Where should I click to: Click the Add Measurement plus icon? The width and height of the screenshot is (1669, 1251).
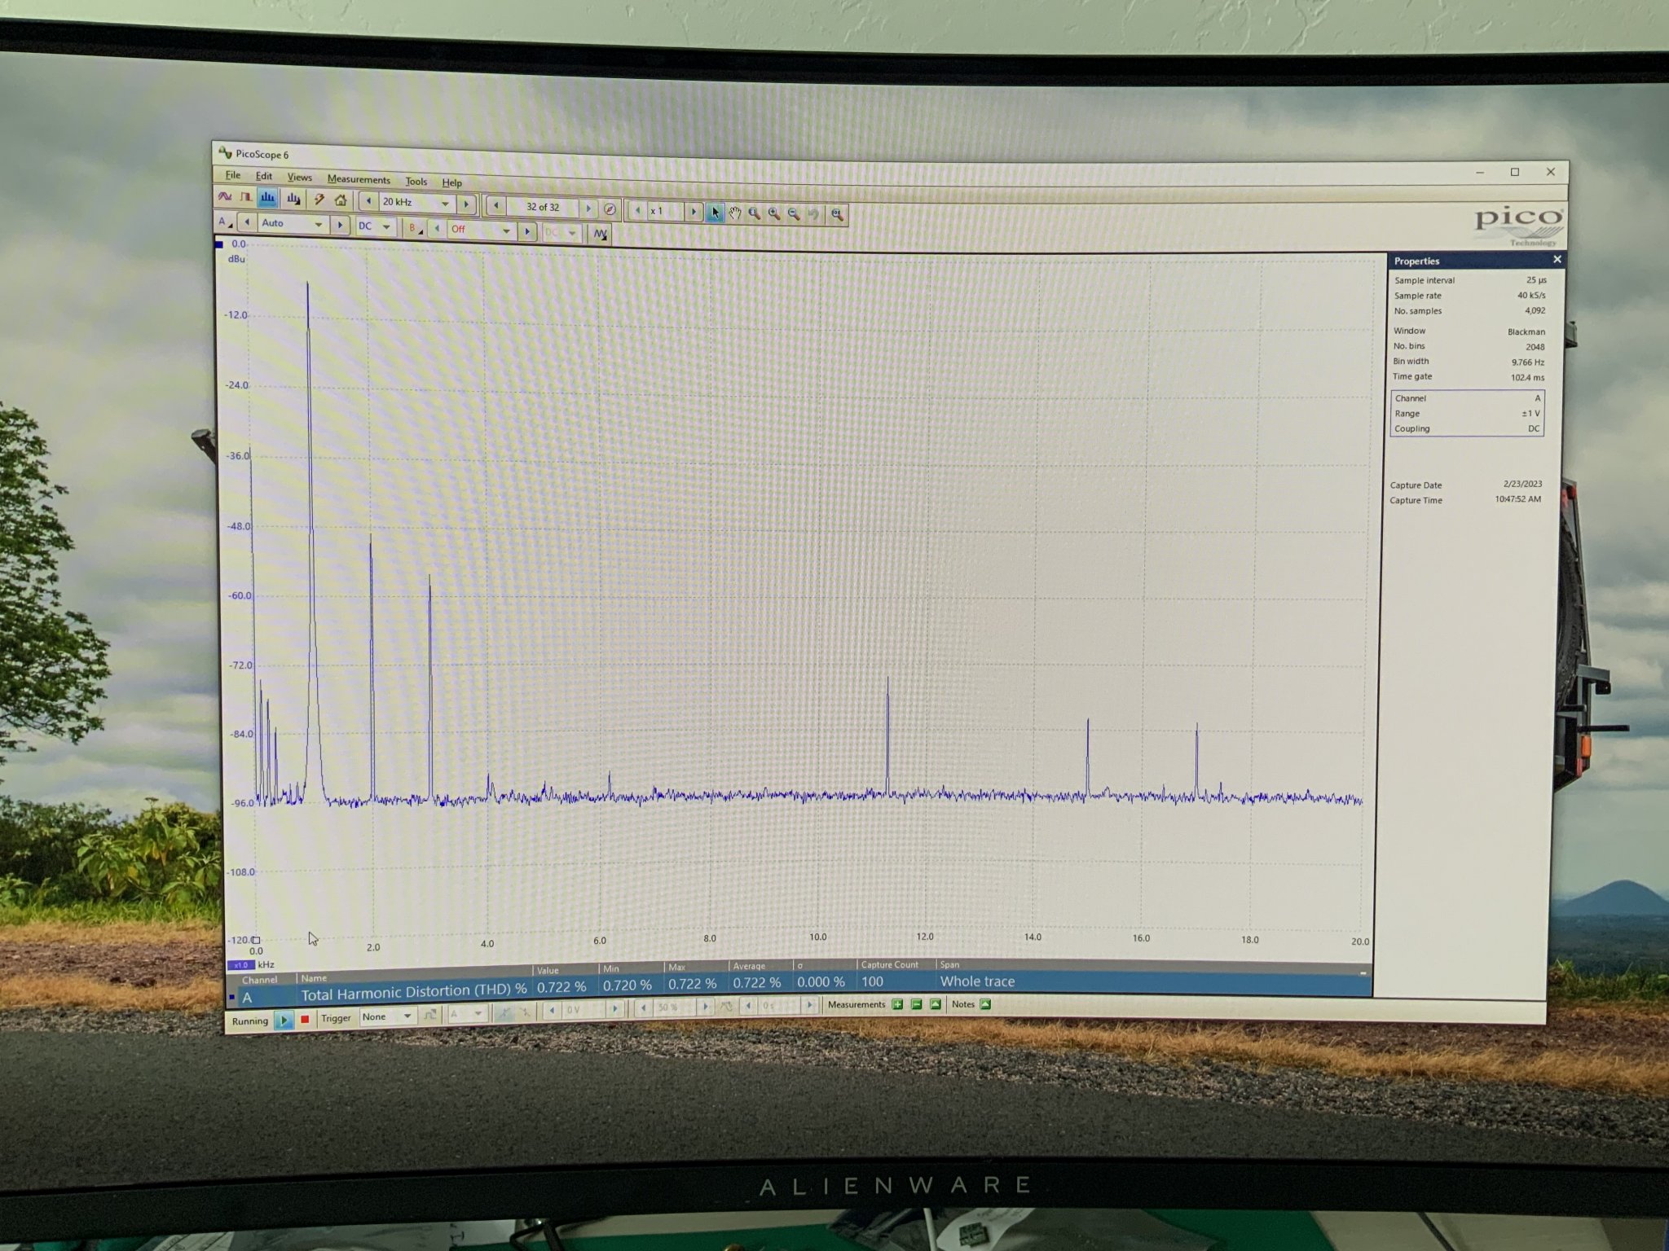coord(897,1004)
